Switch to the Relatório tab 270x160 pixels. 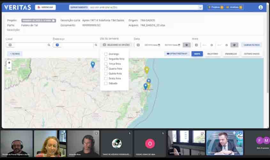click(x=212, y=54)
